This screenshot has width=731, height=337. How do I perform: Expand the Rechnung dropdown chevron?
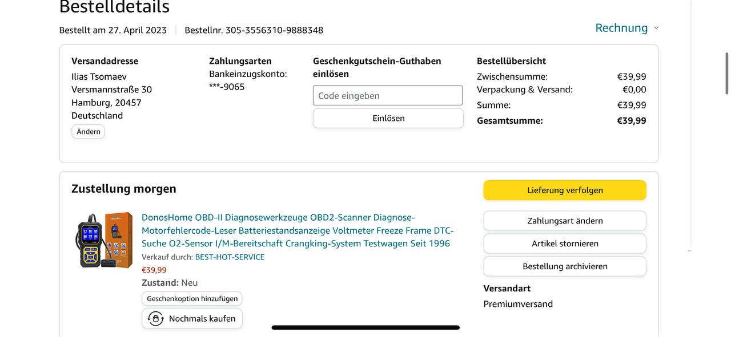click(656, 28)
